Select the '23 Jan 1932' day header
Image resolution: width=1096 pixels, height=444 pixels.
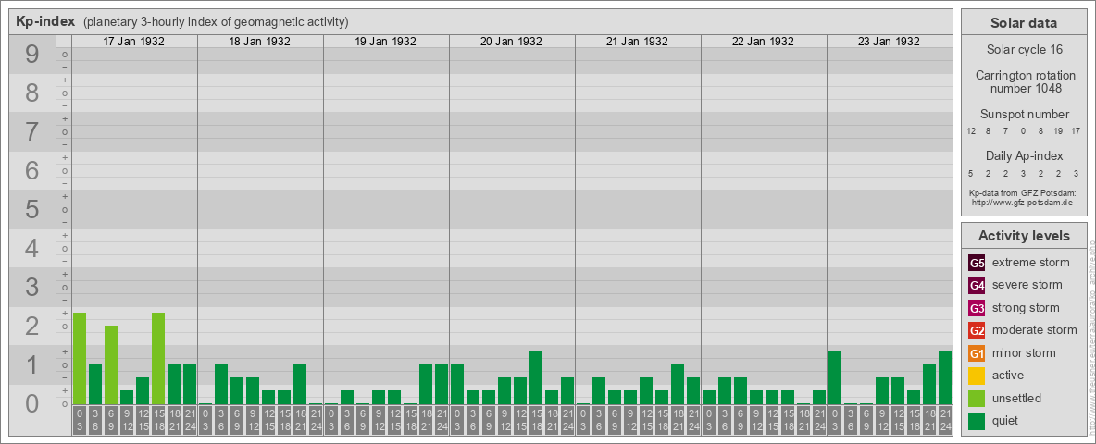point(889,42)
